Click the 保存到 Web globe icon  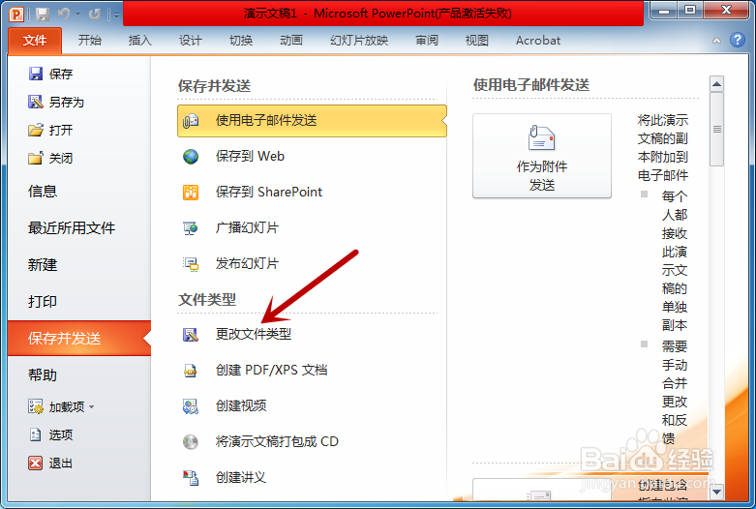coord(191,156)
